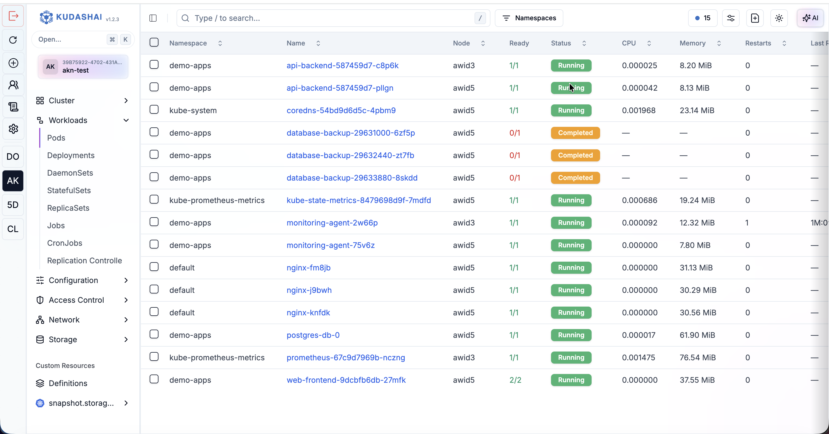Open Jobs in Workloads menu
This screenshot has width=829, height=434.
pos(56,225)
